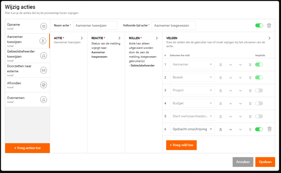Screen dimensions: 281x173
Task: Cancel with the Annuleer button
Action: (243, 162)
